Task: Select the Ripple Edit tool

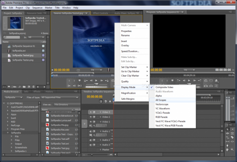Action: tap(228, 133)
